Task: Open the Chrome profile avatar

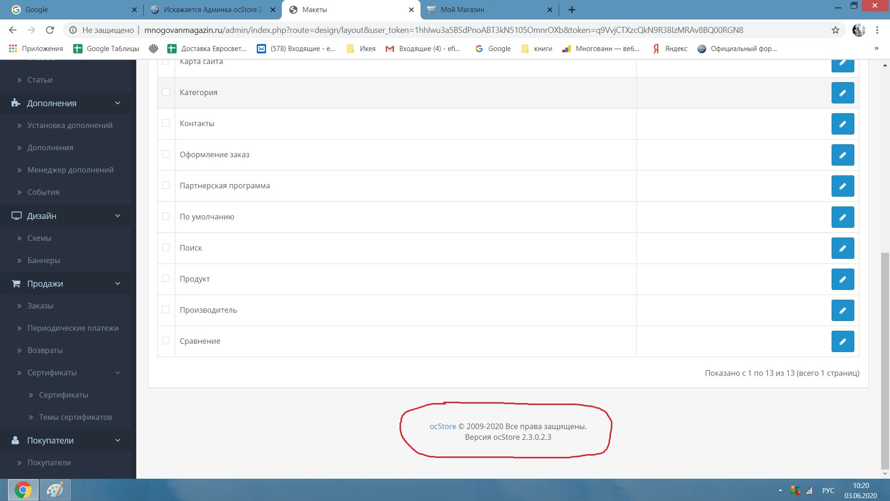Action: coord(858,30)
